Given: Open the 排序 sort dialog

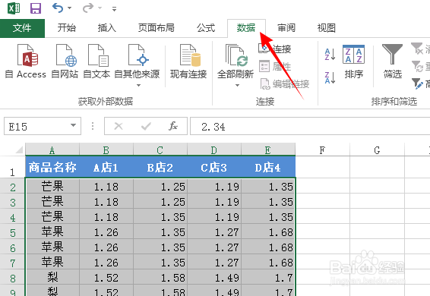Looking at the screenshot, I should [354, 61].
